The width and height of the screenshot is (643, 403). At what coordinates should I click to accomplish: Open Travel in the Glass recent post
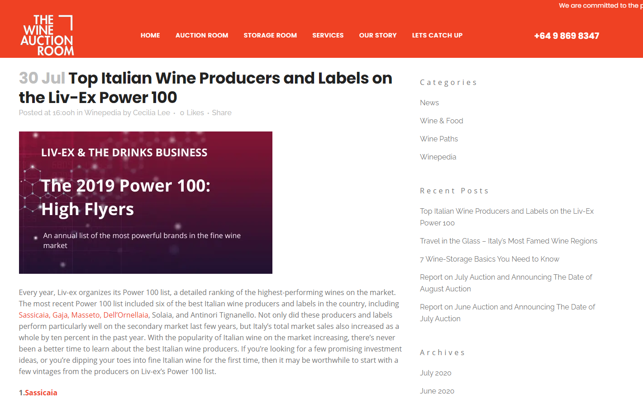click(509, 241)
